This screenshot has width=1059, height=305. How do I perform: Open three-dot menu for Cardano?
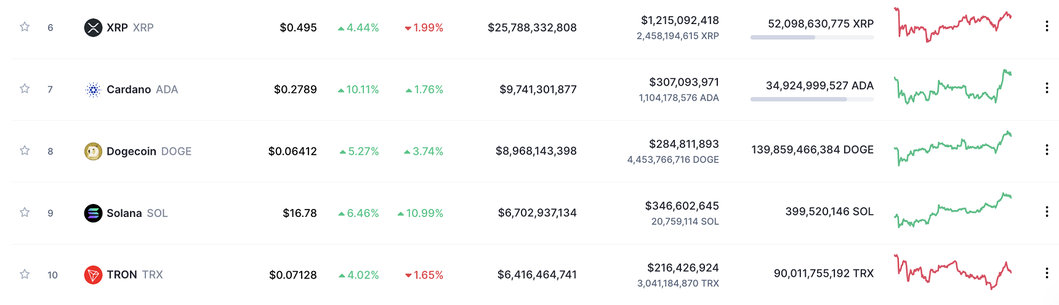[1047, 88]
